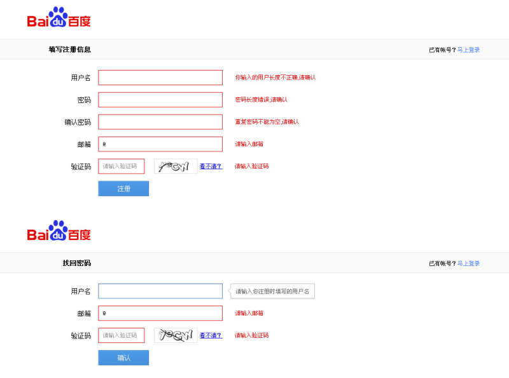Focus the 验证码 field in the registration form
Image resolution: width=509 pixels, height=378 pixels.
coord(122,167)
